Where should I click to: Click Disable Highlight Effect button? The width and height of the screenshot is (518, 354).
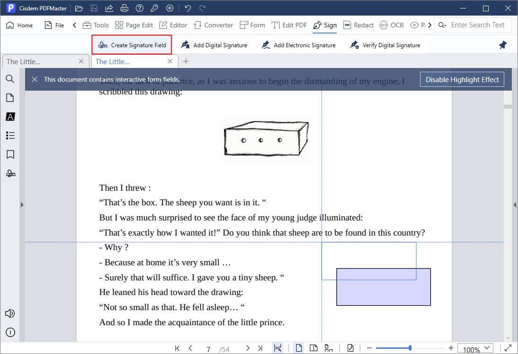(462, 79)
